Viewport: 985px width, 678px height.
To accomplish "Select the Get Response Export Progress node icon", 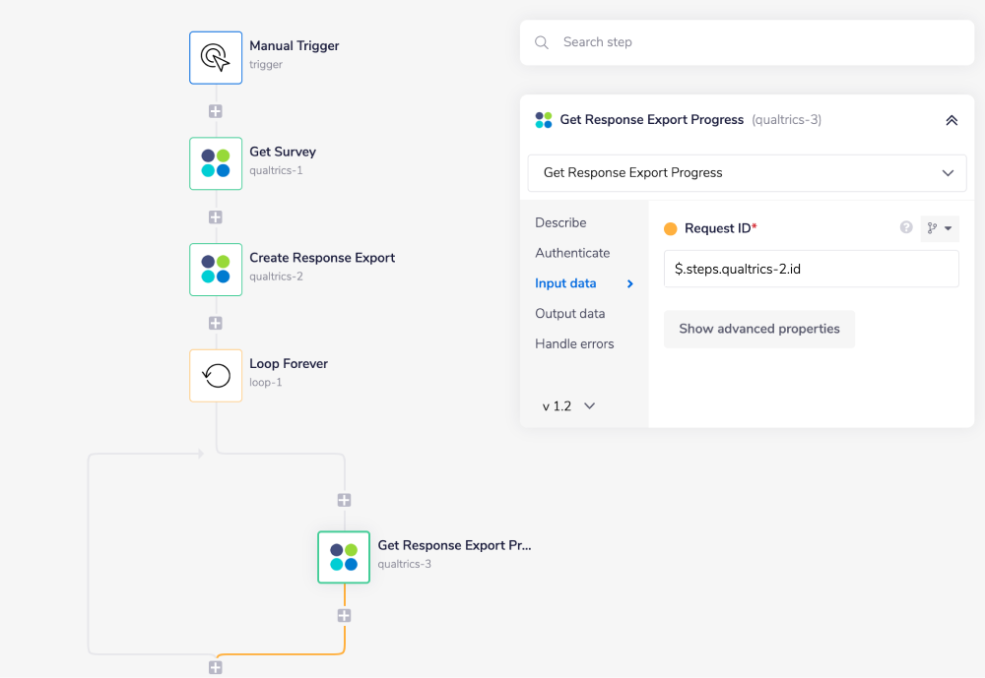I will point(343,557).
